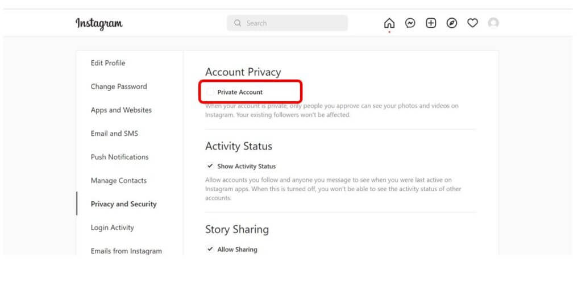The image size is (582, 303).
Task: Go to Apps and Websites
Action: tap(121, 110)
